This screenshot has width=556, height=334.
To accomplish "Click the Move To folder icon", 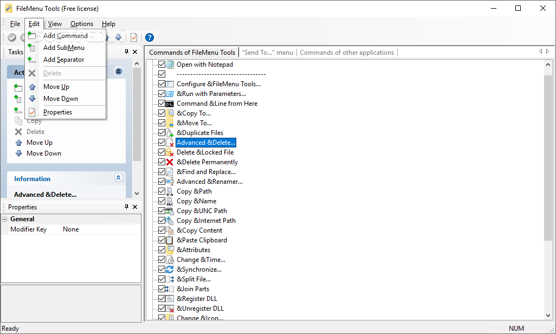I will click(170, 123).
